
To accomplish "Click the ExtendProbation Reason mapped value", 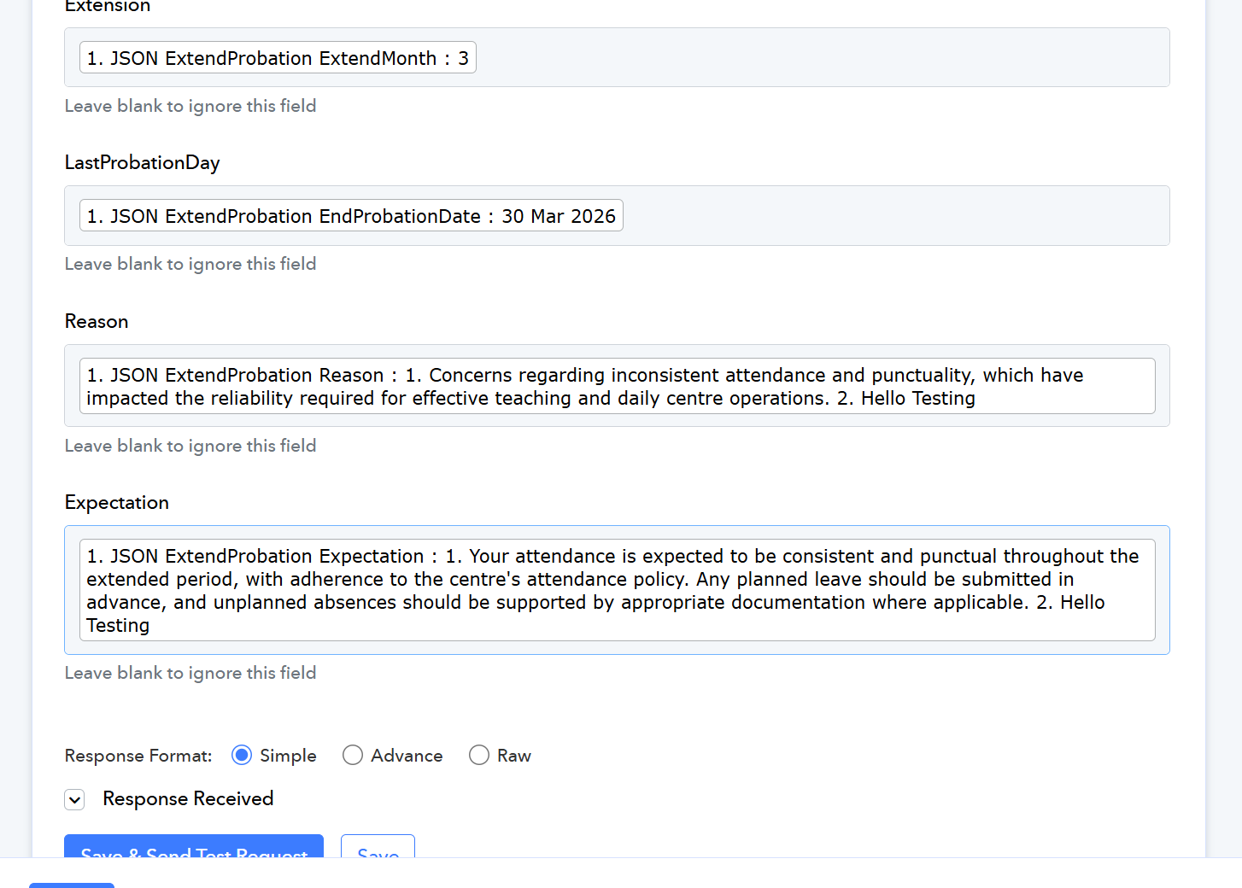I will 616,386.
